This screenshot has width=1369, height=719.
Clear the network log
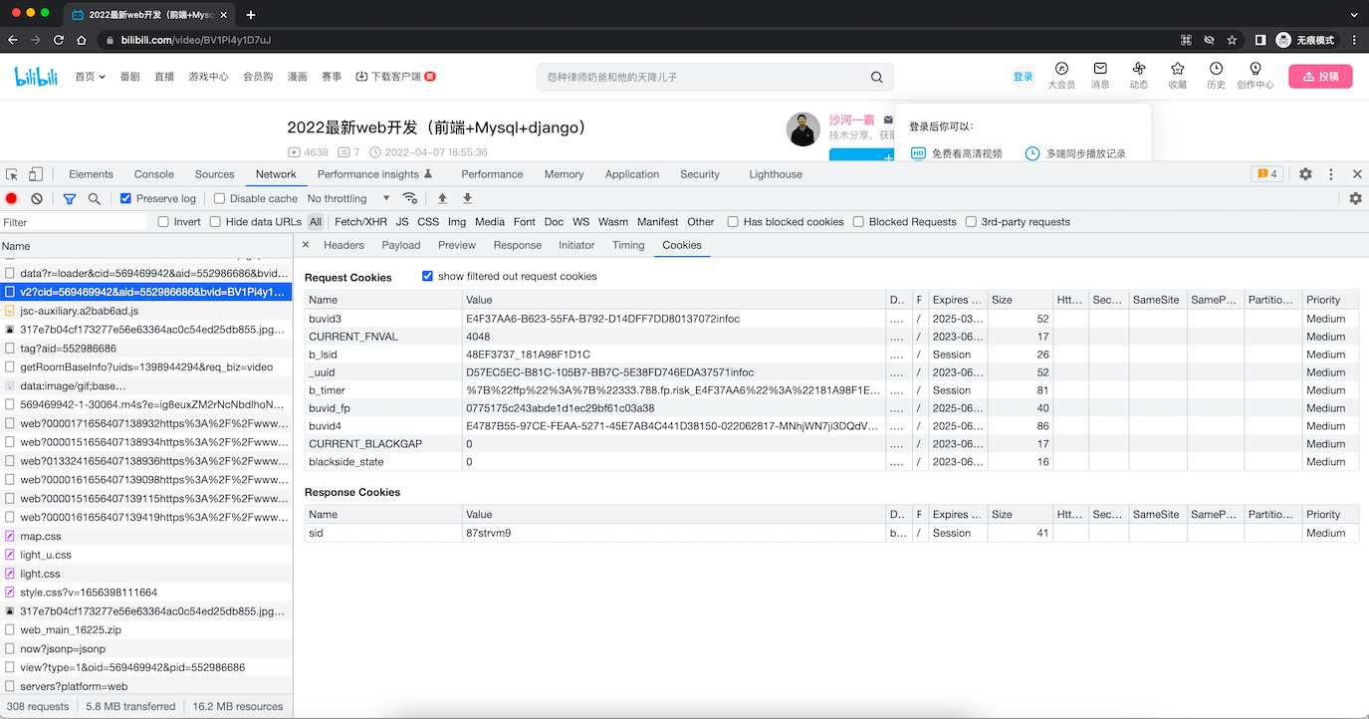37,199
